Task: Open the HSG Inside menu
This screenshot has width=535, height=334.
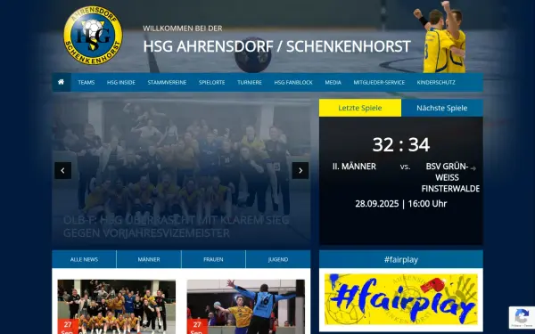Action: pos(121,83)
